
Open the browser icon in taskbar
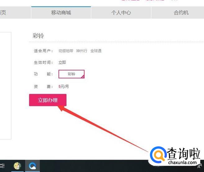[x=32, y=166]
